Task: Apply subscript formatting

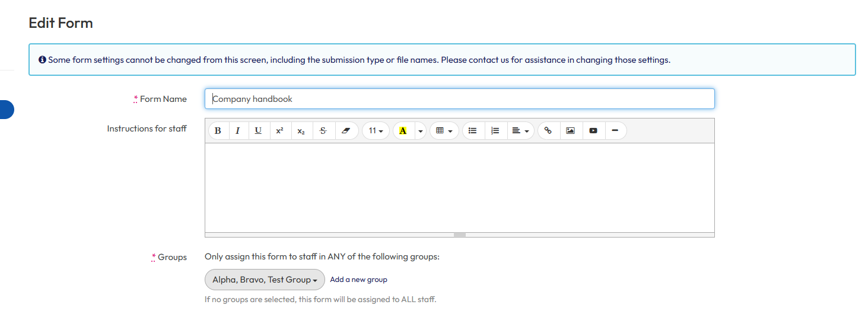Action: tap(301, 131)
